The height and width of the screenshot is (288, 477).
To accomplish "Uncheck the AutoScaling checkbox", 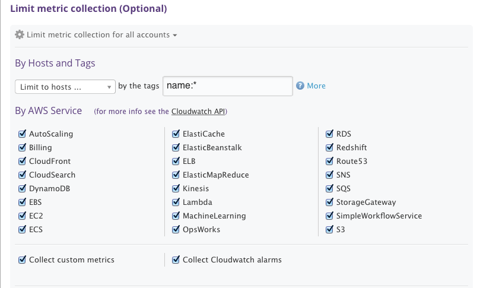I will (x=22, y=134).
